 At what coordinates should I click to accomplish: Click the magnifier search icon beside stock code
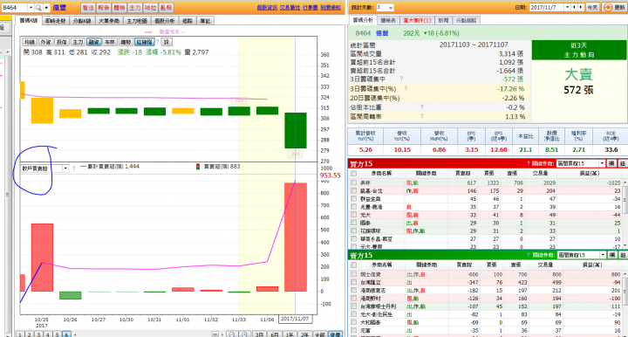pos(38,7)
